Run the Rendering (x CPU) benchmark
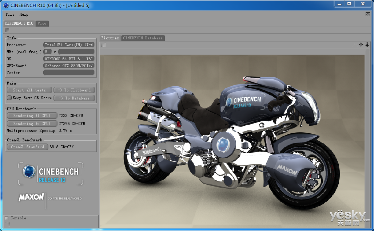Viewport: 374px width, 231px height. coord(32,124)
